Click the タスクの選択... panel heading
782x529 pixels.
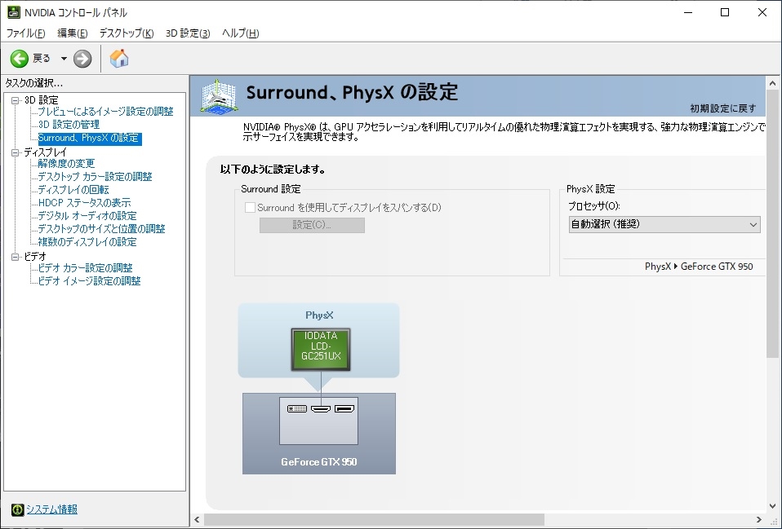point(34,83)
